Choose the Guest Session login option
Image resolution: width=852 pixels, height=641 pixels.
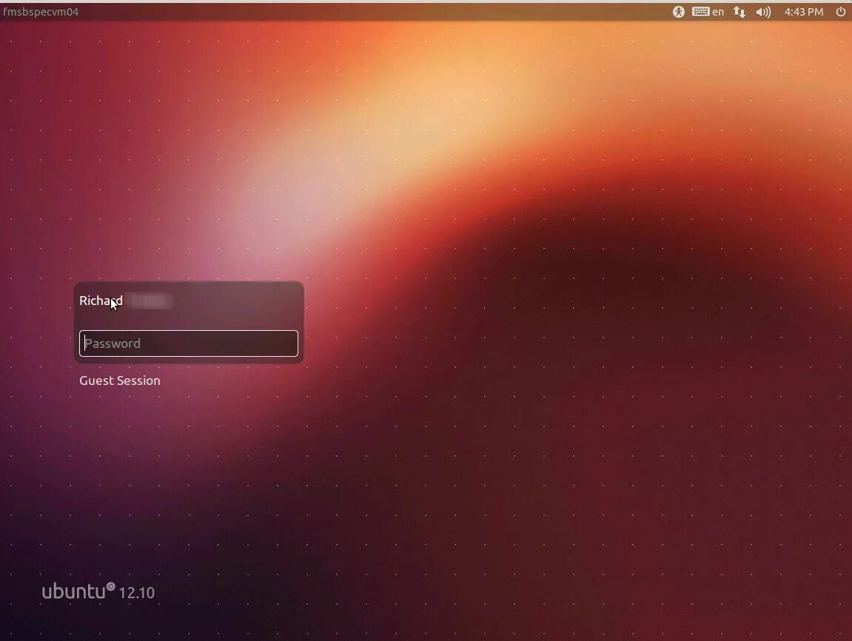click(119, 380)
